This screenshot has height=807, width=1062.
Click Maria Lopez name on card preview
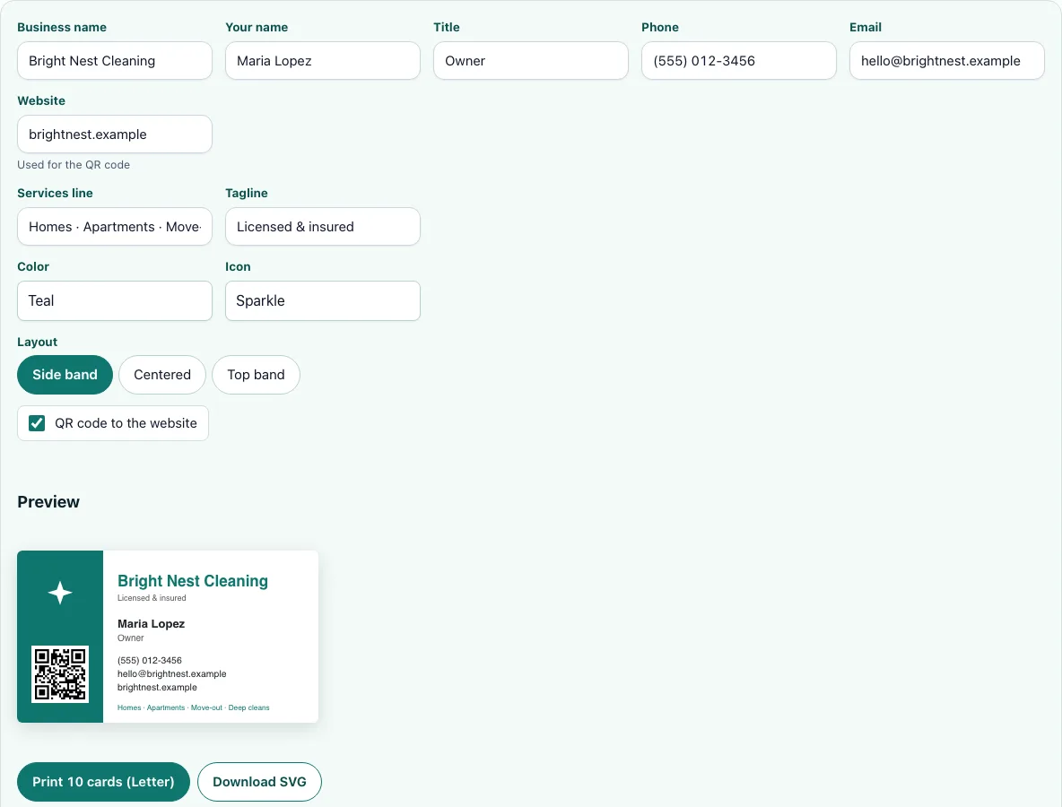point(151,623)
